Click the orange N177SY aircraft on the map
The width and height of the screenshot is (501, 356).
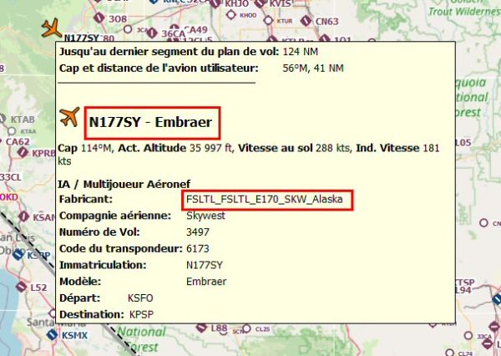pos(51,28)
